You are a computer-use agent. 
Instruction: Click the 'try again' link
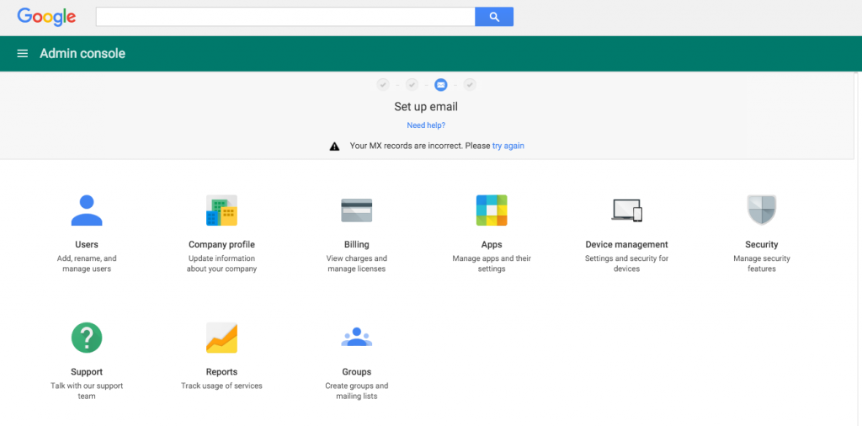tap(508, 146)
